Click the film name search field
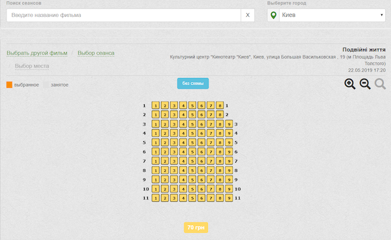The image size is (391, 240). click(x=124, y=15)
